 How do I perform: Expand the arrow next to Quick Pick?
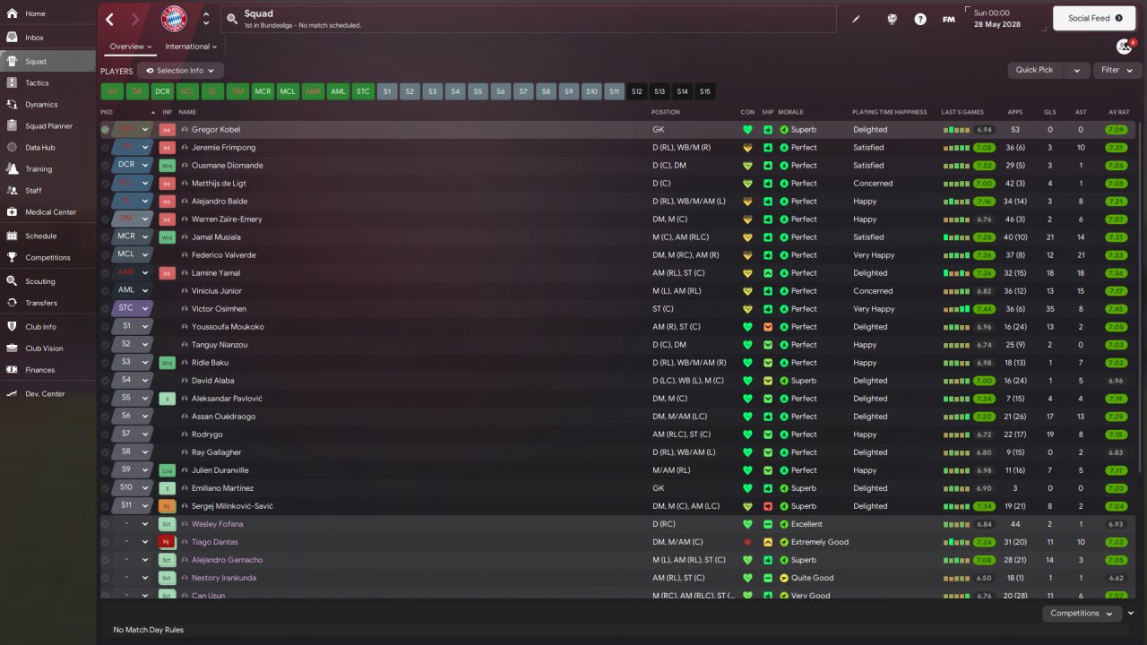tap(1077, 70)
